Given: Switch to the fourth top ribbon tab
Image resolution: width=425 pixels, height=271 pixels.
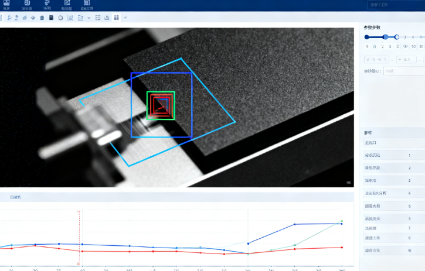Looking at the screenshot, I should point(67,6).
